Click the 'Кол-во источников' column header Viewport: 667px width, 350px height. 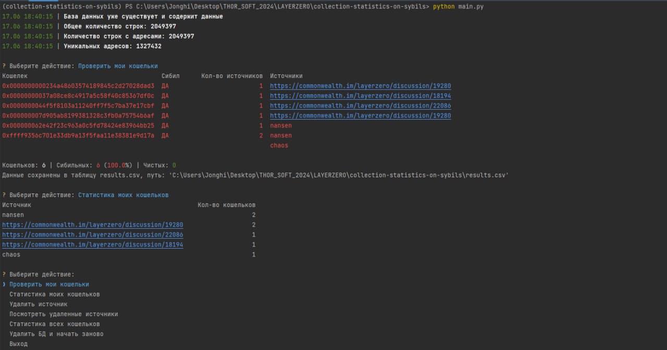pos(232,76)
